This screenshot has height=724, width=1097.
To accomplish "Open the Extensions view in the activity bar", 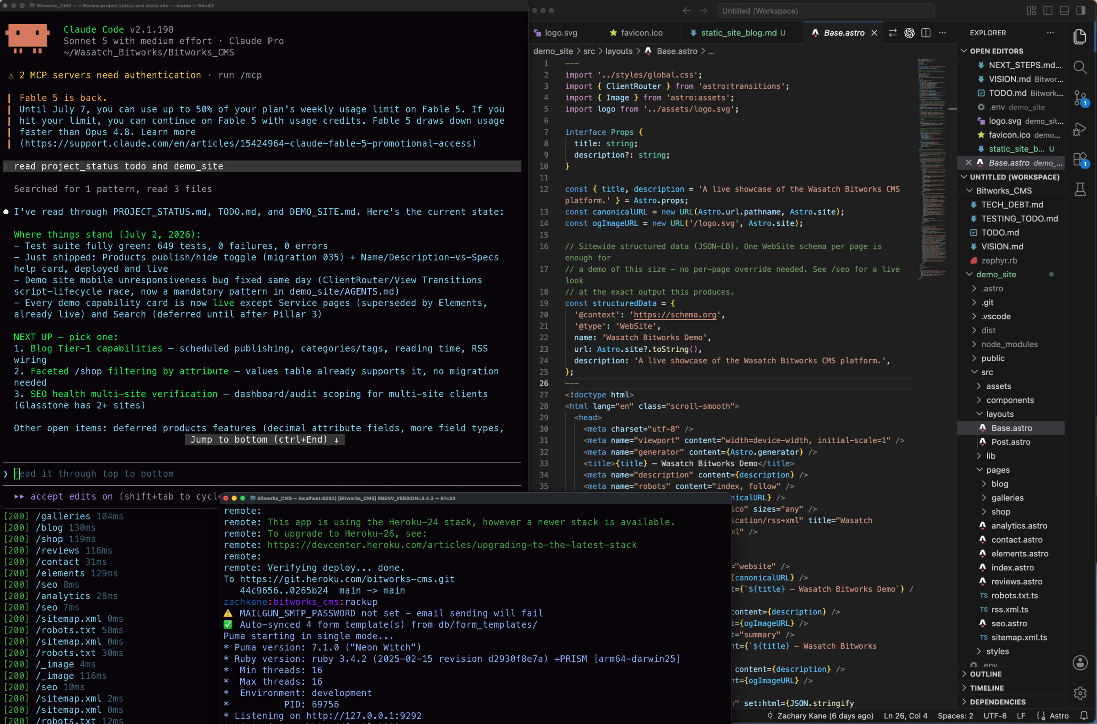I will coord(1080,159).
